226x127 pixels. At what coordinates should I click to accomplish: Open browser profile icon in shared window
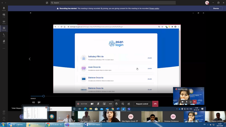pos(175,27)
